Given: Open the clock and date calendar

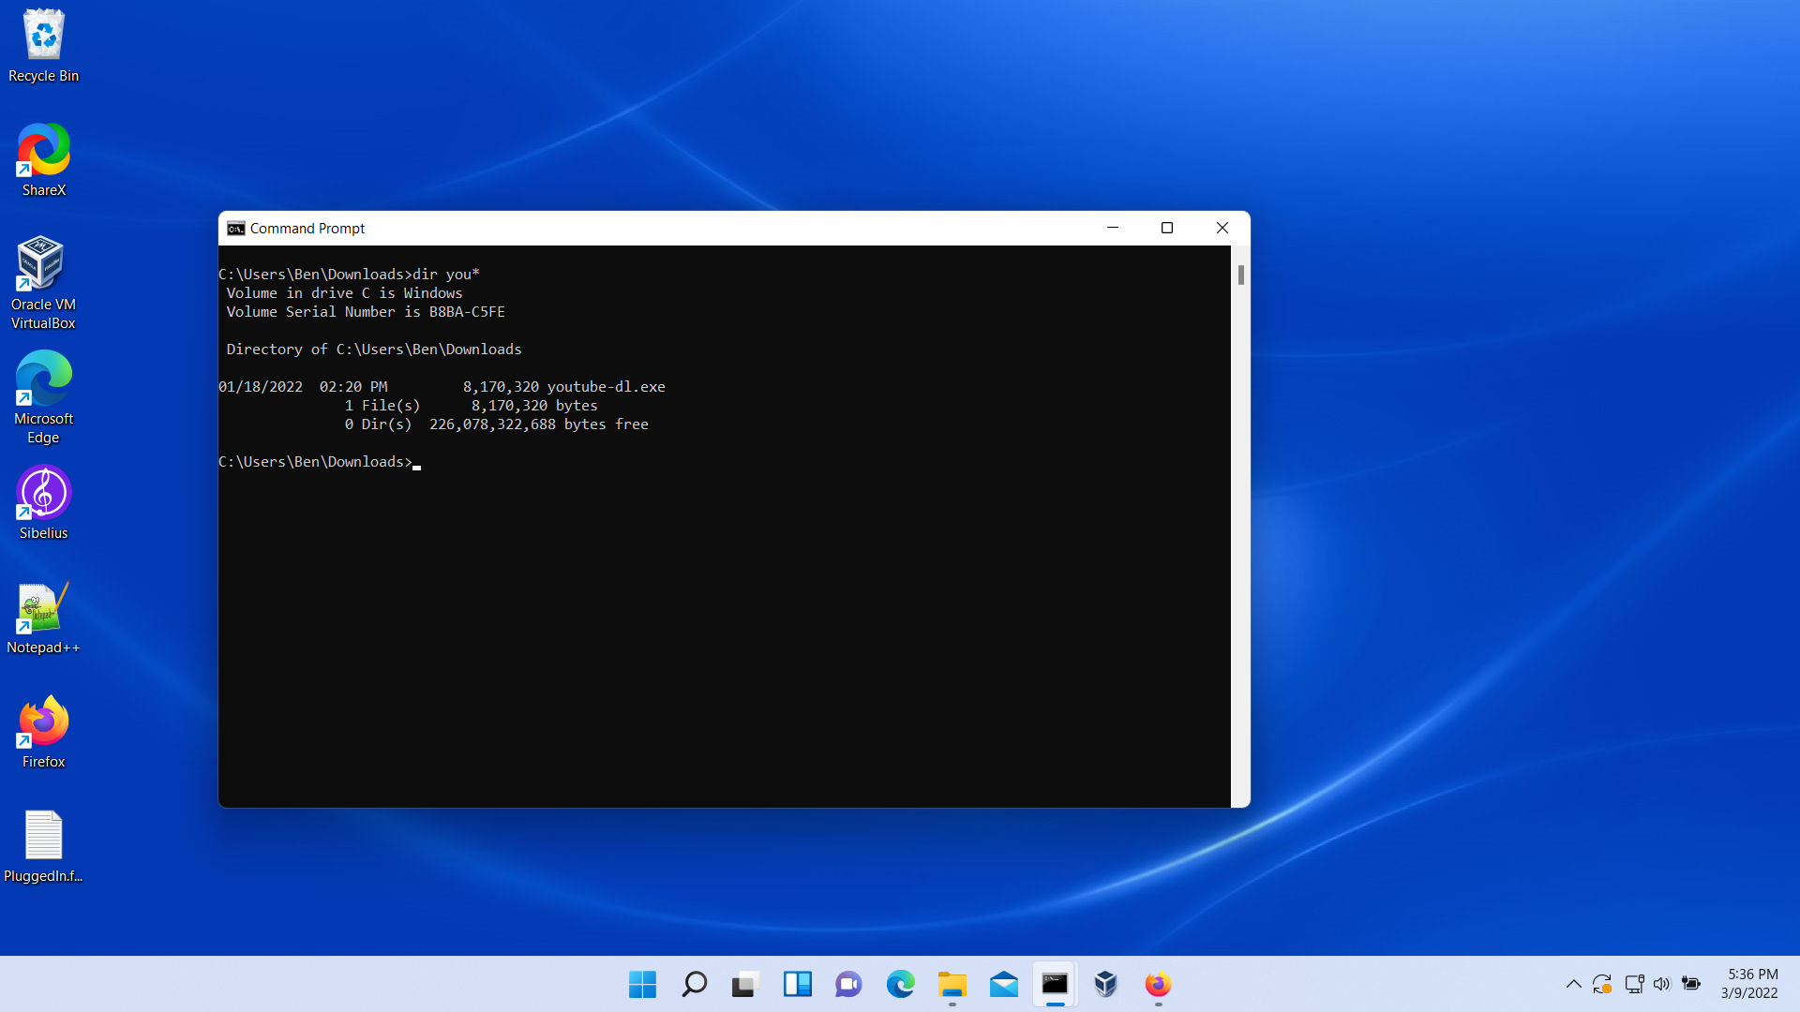Looking at the screenshot, I should point(1751,984).
